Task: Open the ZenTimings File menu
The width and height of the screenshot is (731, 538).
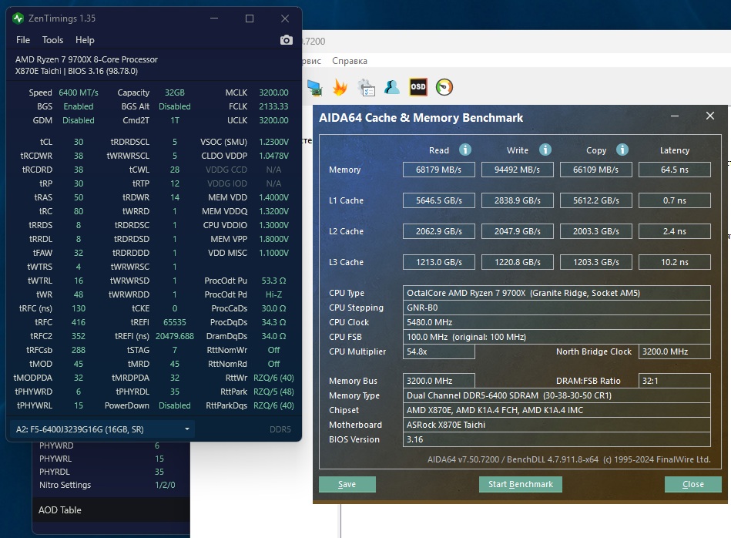Action: [23, 40]
